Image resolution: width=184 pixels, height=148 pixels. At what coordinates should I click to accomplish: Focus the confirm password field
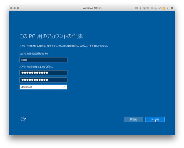[x=43, y=80]
